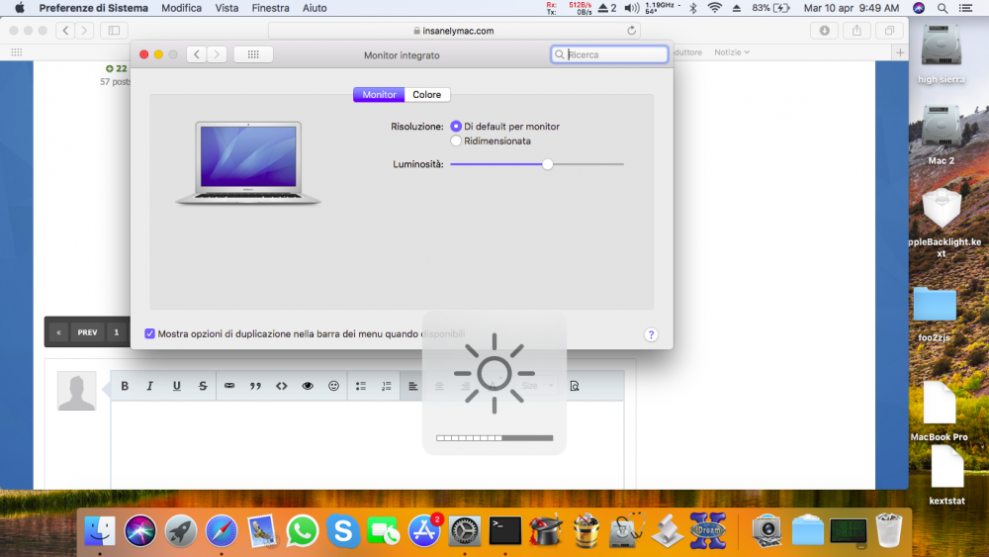Select the Monitor tab

click(x=379, y=95)
